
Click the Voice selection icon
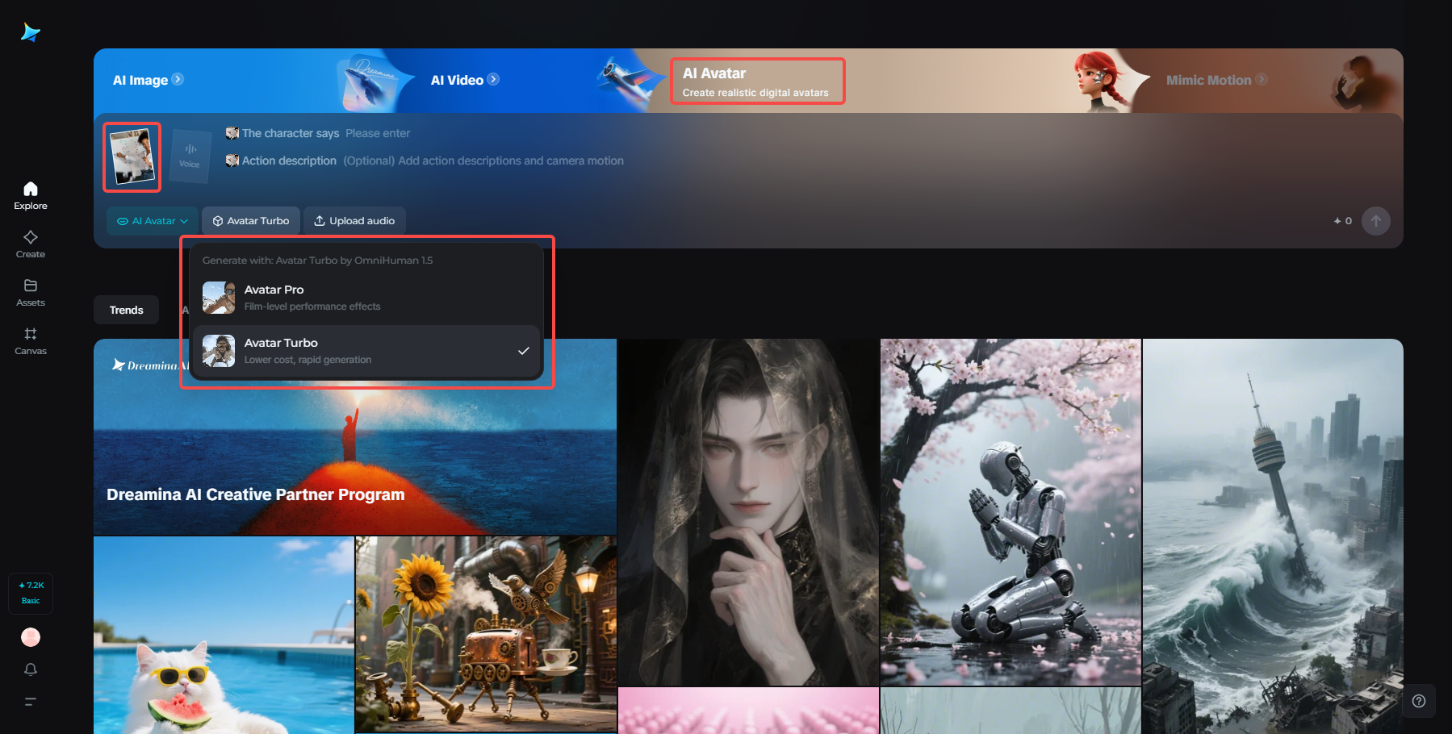pyautogui.click(x=190, y=156)
